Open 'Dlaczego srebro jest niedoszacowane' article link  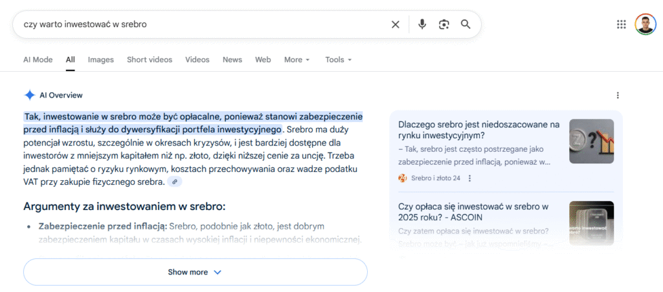479,130
